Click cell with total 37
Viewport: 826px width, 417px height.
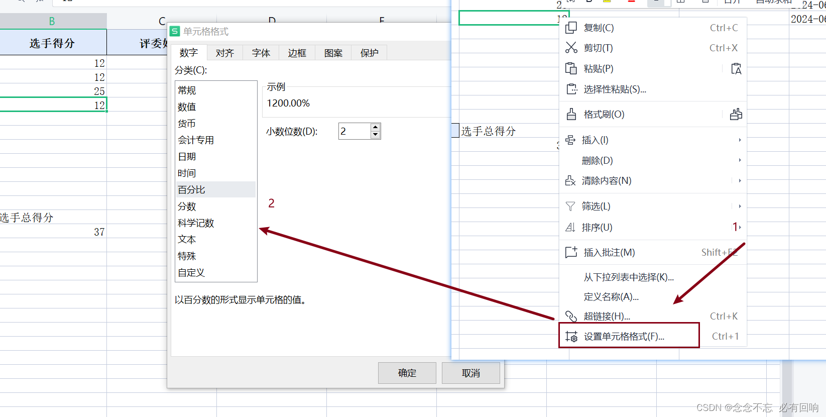(x=53, y=232)
